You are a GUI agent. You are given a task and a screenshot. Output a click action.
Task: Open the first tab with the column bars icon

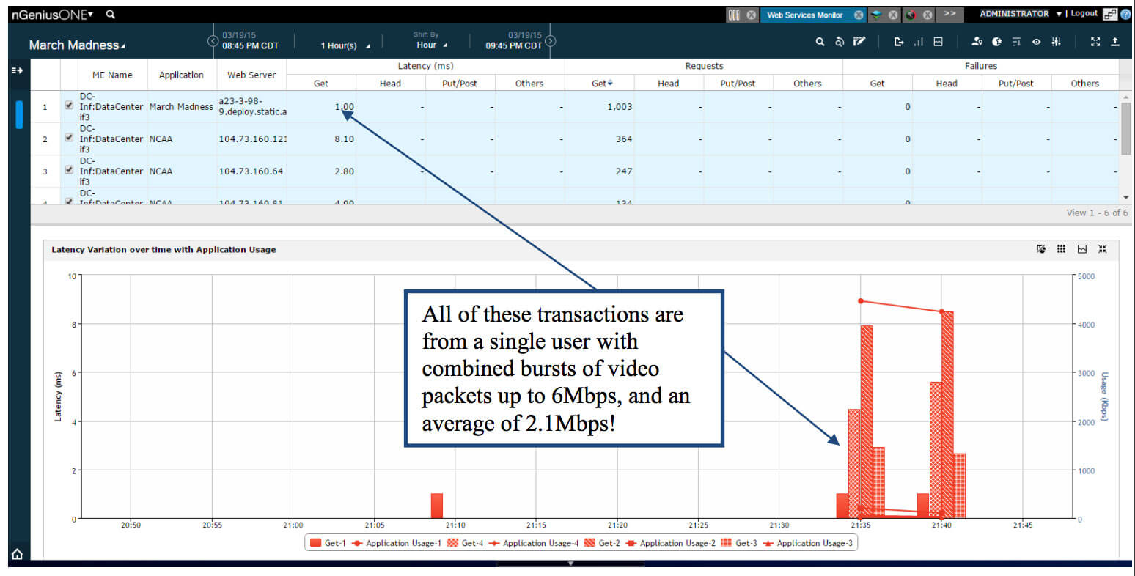[734, 15]
